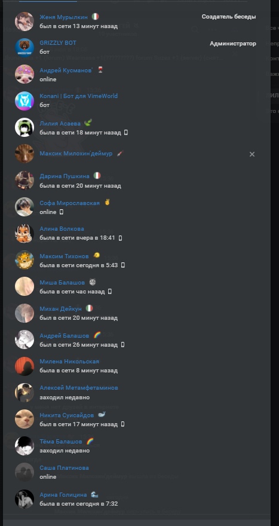The image size is (279, 526).
Task: Open Женя Мурылкин's profile link
Action: tap(63, 17)
